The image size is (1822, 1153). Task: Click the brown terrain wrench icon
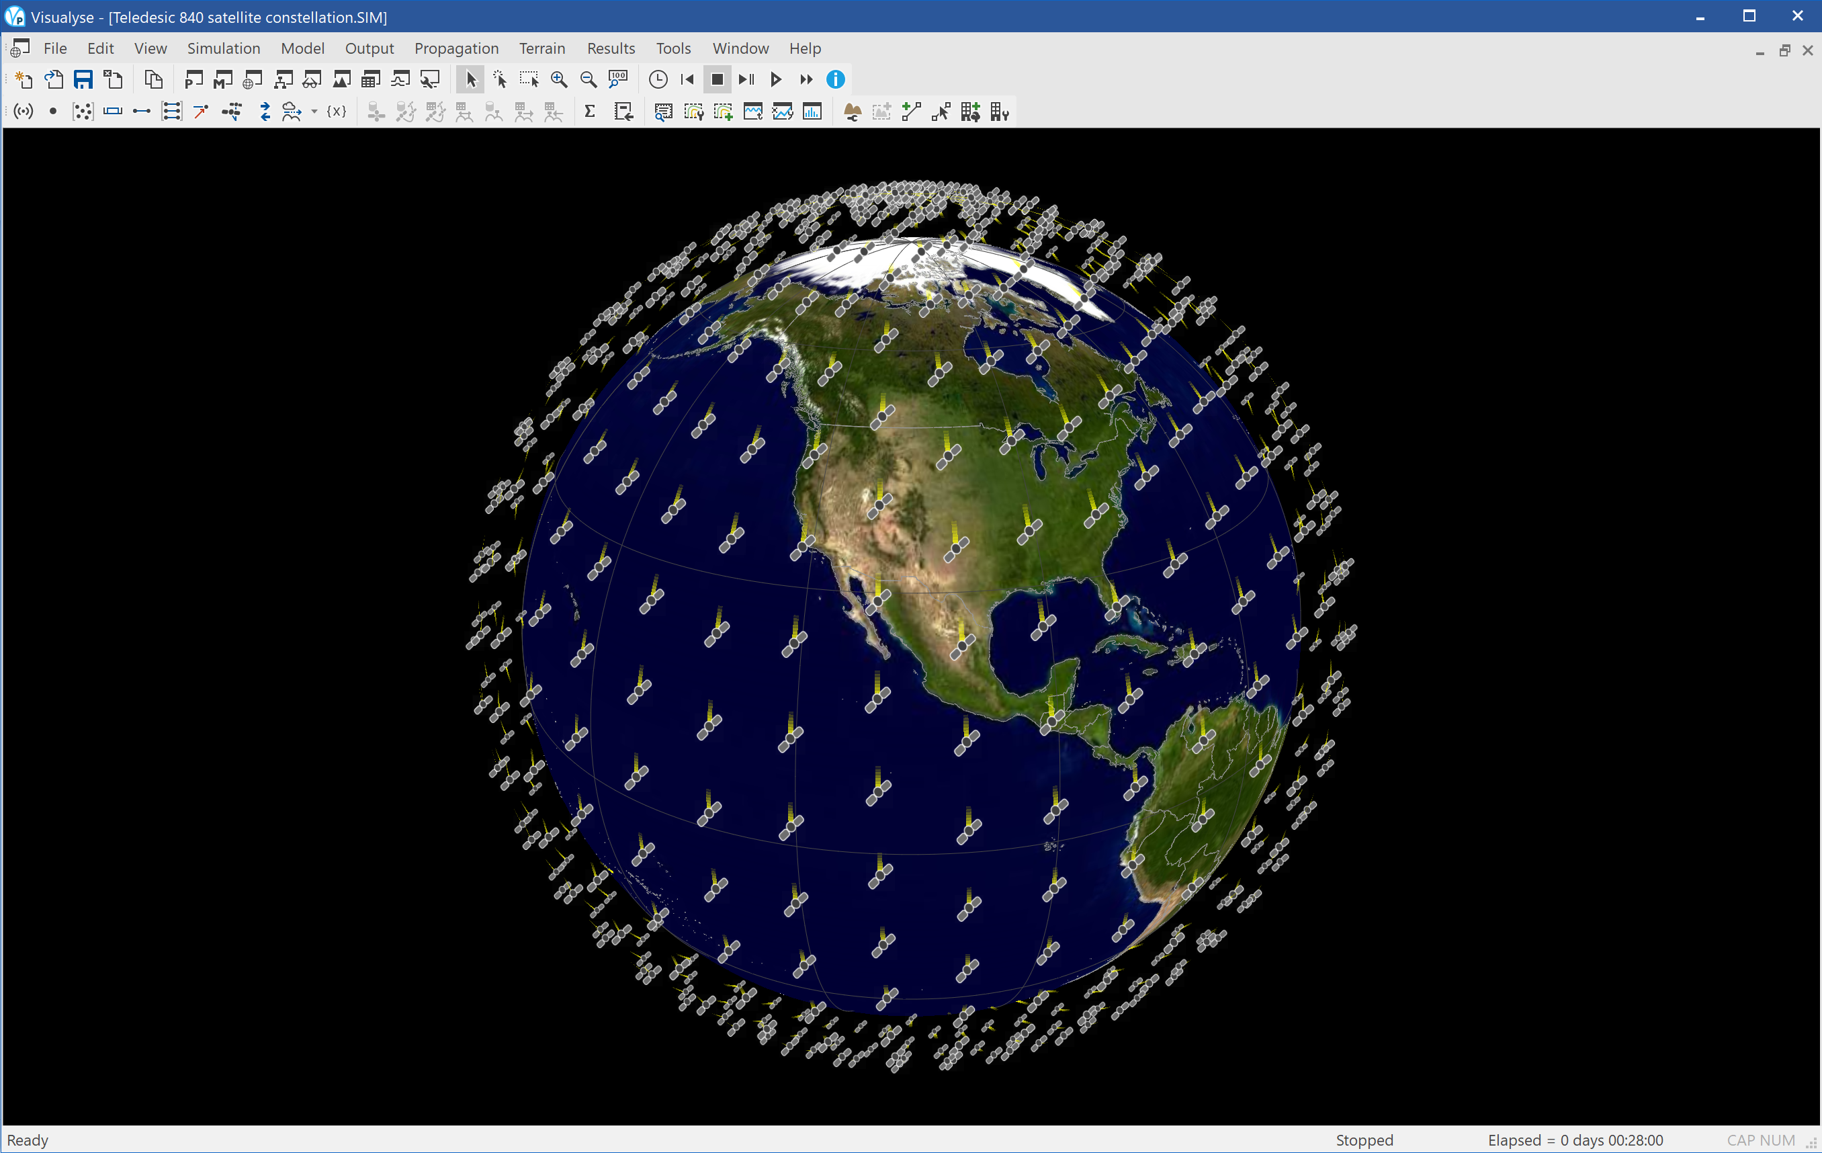coord(853,112)
